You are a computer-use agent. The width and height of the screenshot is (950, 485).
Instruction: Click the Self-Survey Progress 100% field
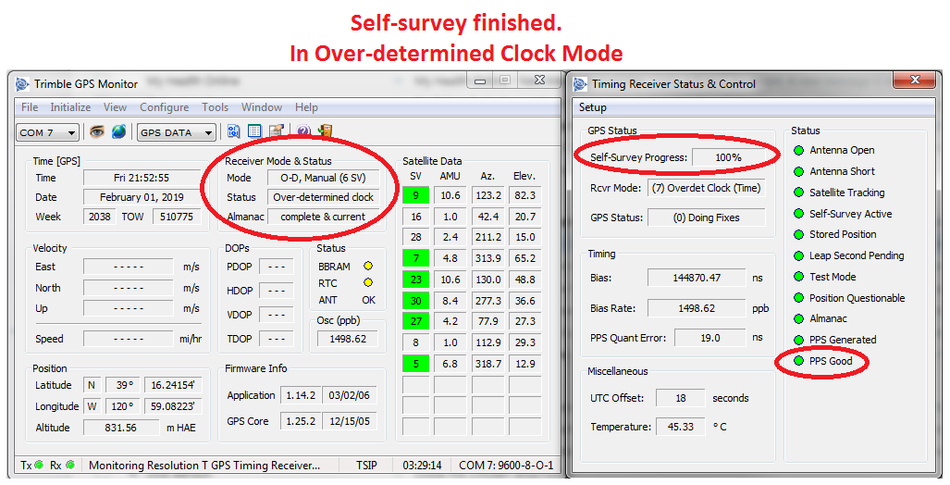click(x=728, y=157)
